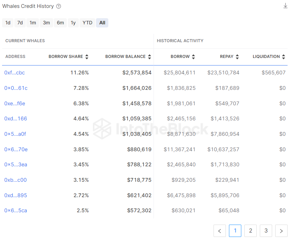Open whale address 0x6...5ca
291x239 pixels.
(15, 211)
